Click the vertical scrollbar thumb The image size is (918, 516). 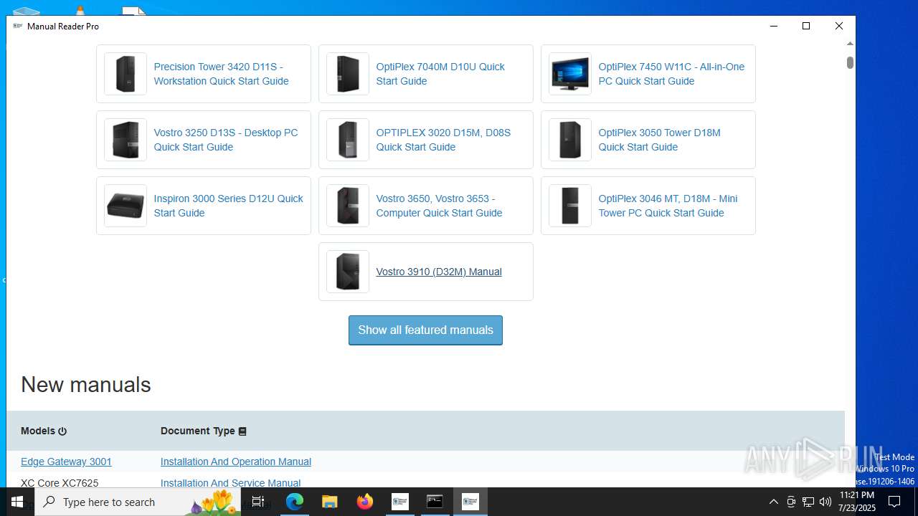coord(850,63)
